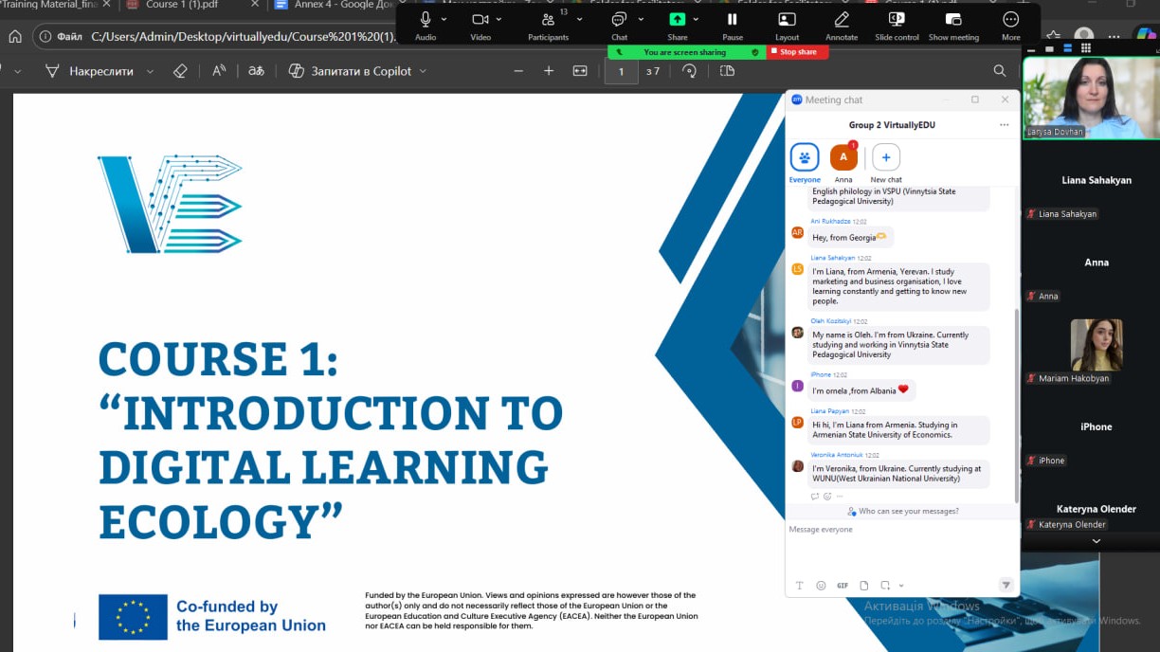This screenshot has width=1160, height=652.
Task: Toggle the Video camera in Zoom
Action: (480, 20)
